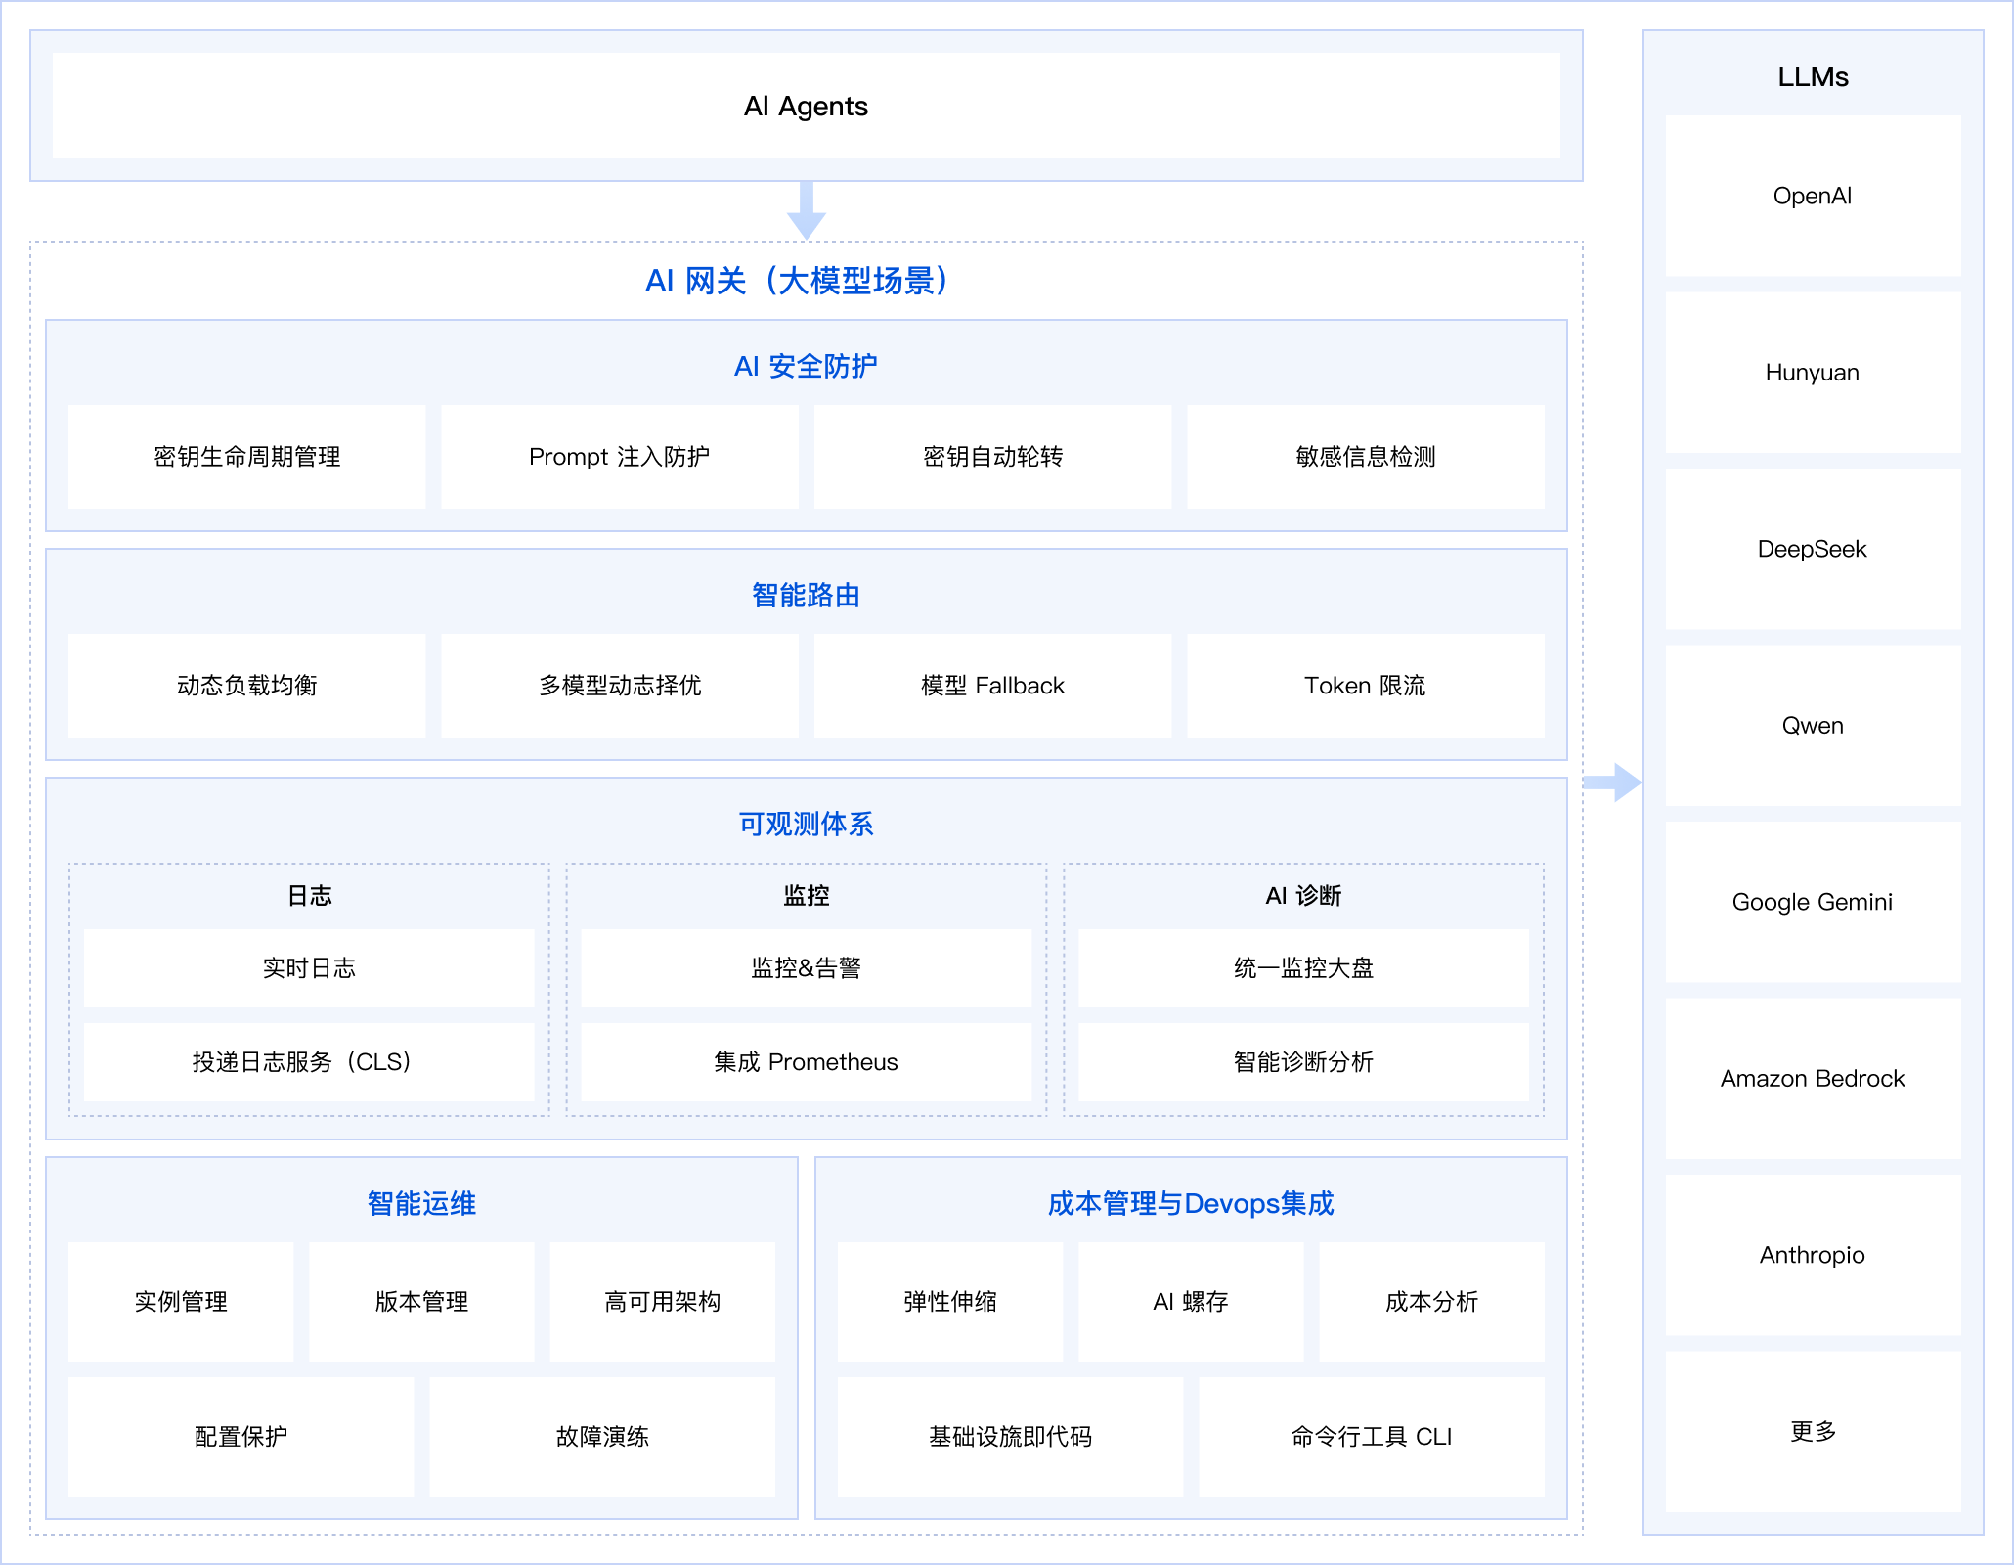
Task: Click the 高可用架构 box
Action: point(662,1302)
